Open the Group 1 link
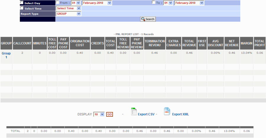Viewport: 266px width, 138px height. pyautogui.click(x=6, y=55)
